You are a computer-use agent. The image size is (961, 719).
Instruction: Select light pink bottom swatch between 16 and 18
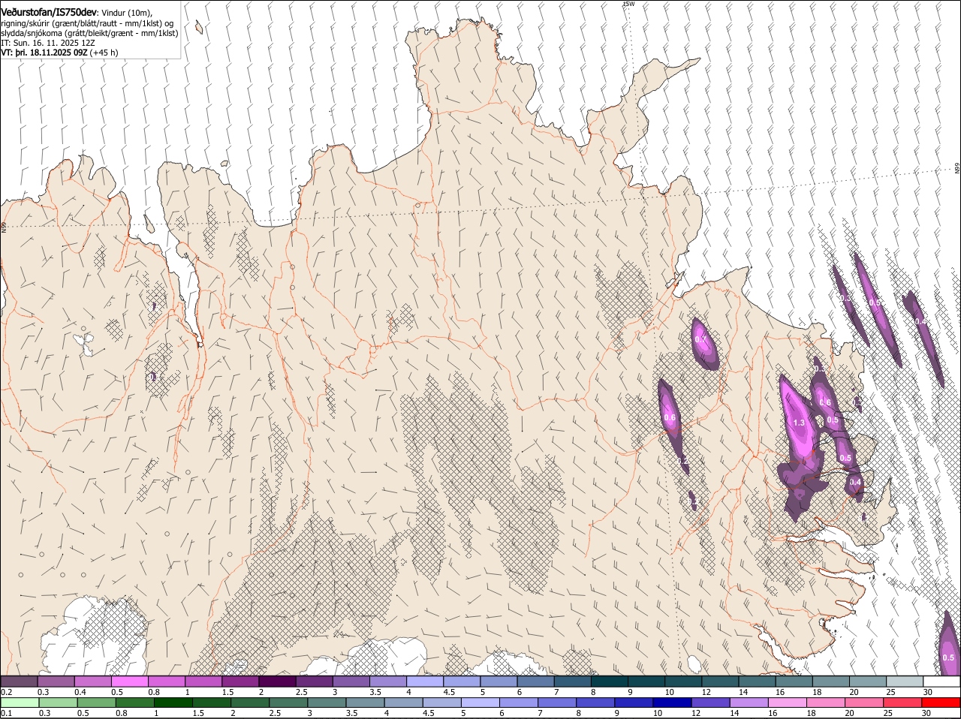pyautogui.click(x=786, y=702)
